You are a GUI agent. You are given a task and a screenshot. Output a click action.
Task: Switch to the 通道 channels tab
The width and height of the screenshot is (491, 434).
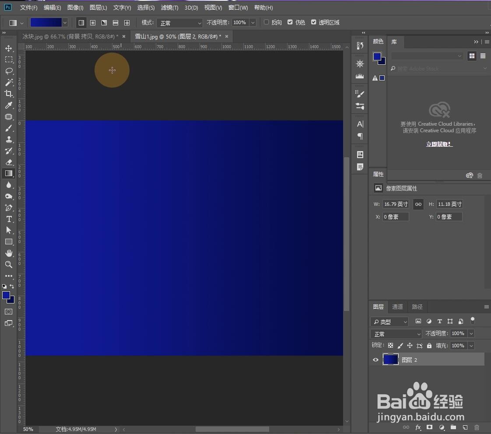[x=397, y=307]
